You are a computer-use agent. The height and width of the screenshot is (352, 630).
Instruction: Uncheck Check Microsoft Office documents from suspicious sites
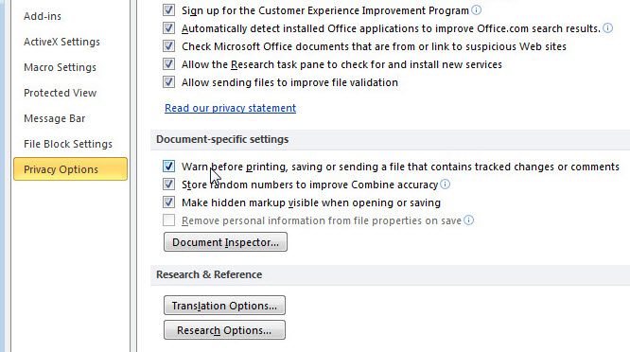pyautogui.click(x=168, y=46)
